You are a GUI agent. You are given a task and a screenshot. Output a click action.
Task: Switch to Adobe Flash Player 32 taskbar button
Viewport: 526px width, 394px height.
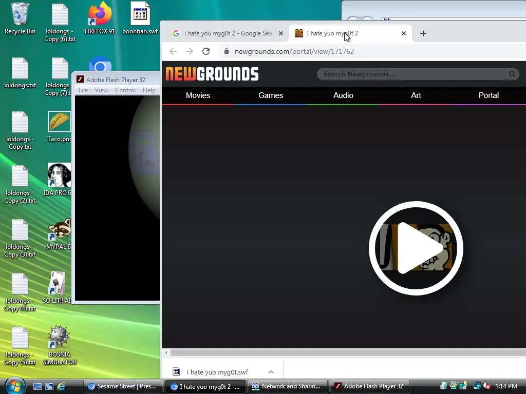(370, 386)
